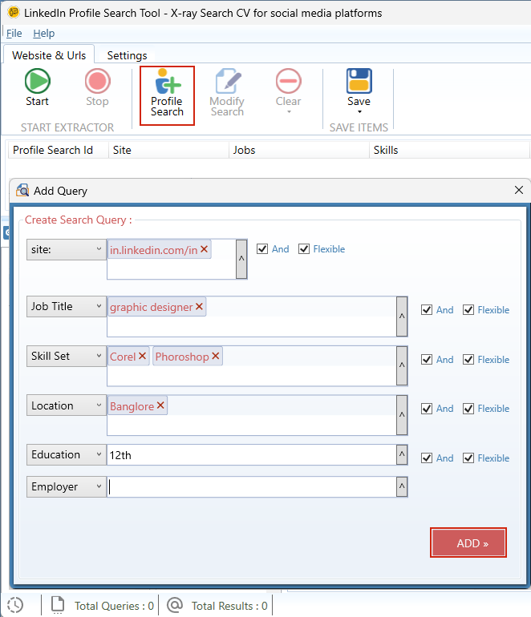Toggle the And checkbox for Job Title
Screen dimensions: 531x617
click(x=427, y=309)
